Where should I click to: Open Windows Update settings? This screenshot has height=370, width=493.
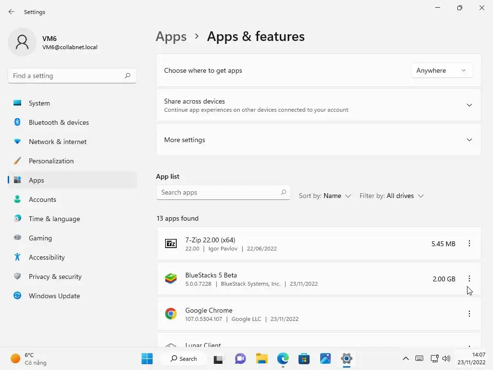coord(72,296)
